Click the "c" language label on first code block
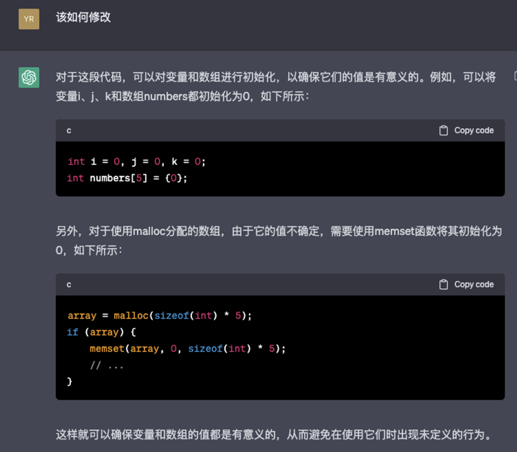The width and height of the screenshot is (517, 452). click(x=69, y=131)
